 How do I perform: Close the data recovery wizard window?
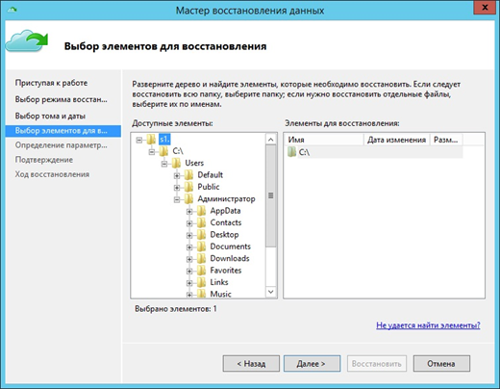tap(486, 8)
